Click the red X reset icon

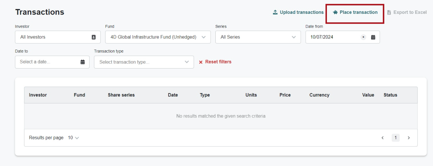201,62
